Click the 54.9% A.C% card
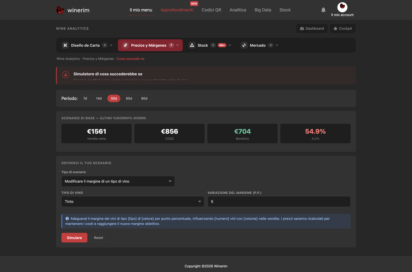412x272 pixels. pyautogui.click(x=315, y=134)
